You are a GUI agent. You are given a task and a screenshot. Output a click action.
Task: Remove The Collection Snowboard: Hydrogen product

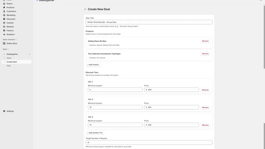[x=205, y=54]
